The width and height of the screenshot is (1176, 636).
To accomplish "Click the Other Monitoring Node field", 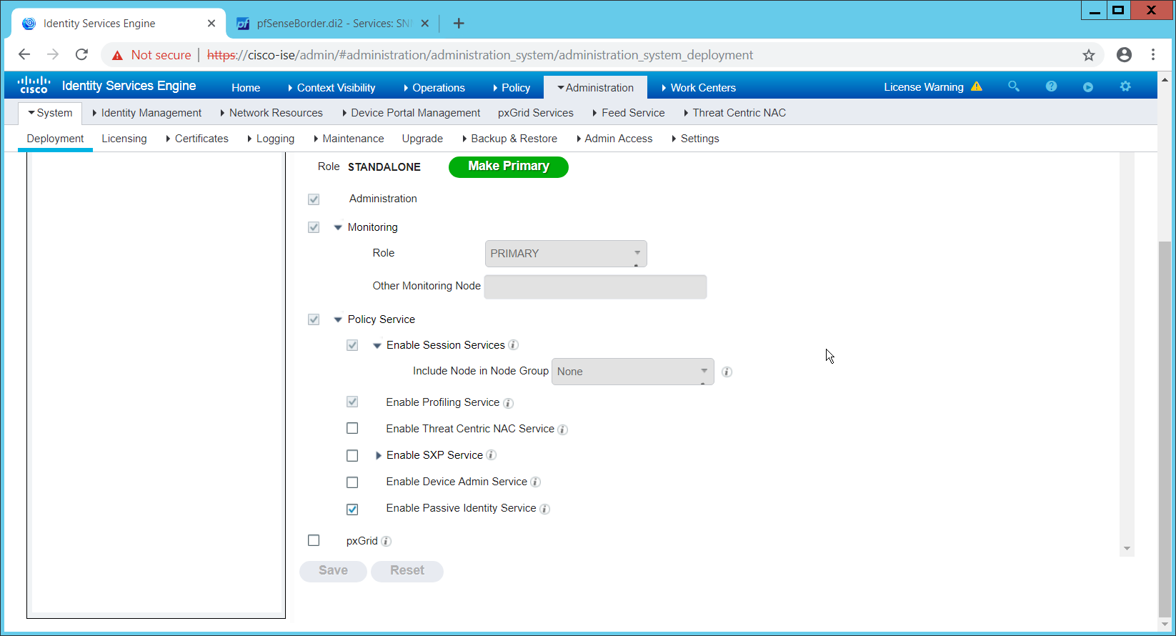I will click(595, 287).
